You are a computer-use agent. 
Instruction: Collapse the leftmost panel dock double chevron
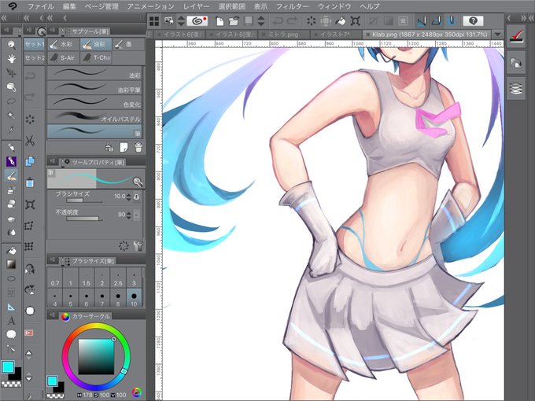[x=4, y=18]
